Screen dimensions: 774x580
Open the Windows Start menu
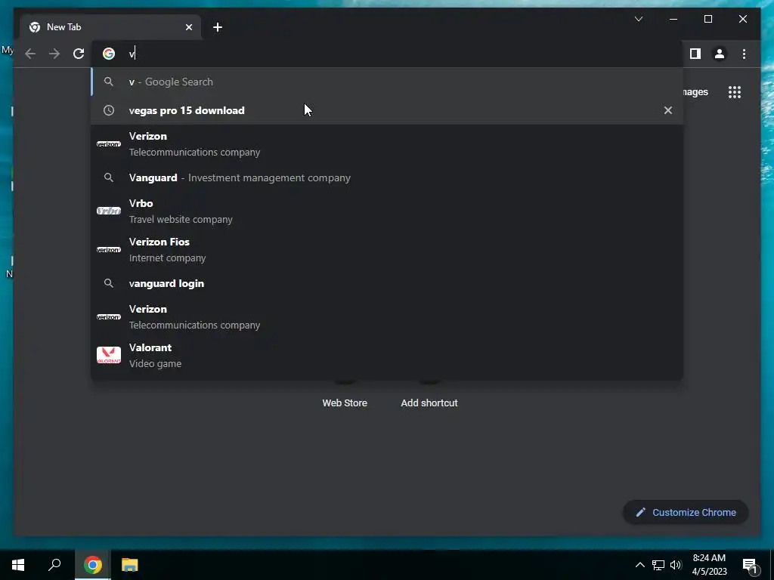[18, 565]
